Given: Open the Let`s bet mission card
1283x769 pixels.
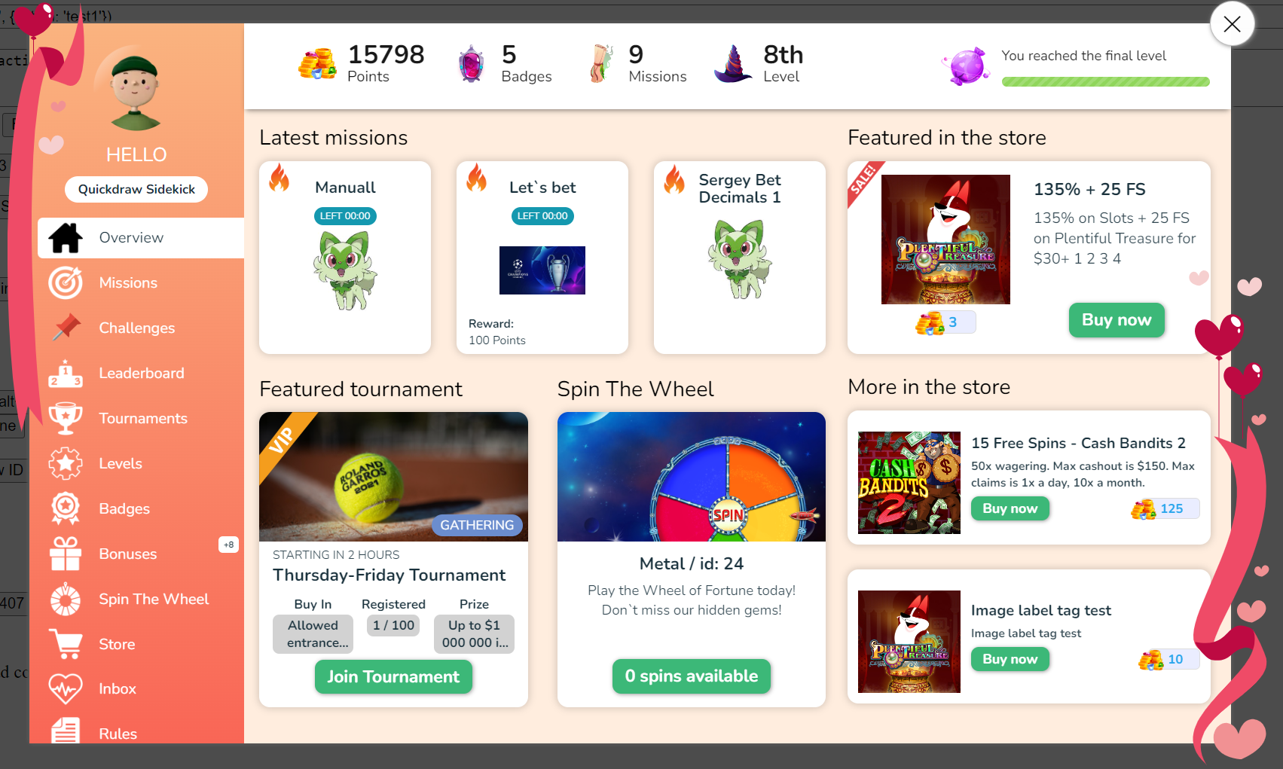Looking at the screenshot, I should (542, 258).
